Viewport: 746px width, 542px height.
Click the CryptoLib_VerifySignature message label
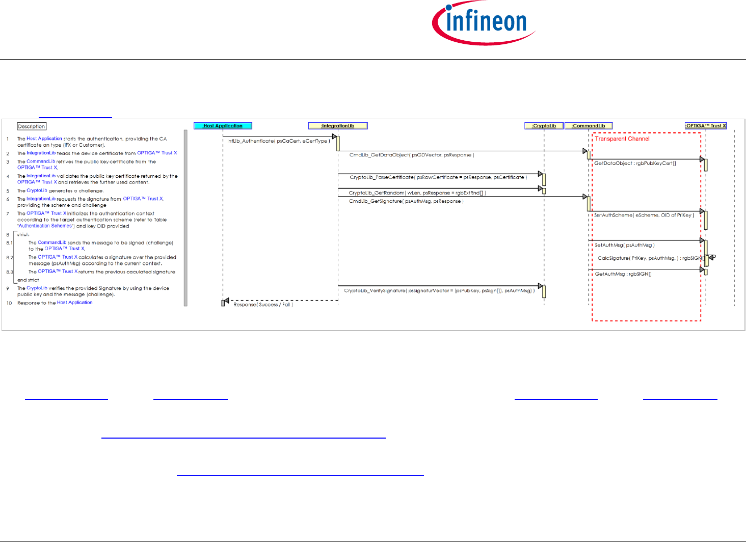pos(439,291)
